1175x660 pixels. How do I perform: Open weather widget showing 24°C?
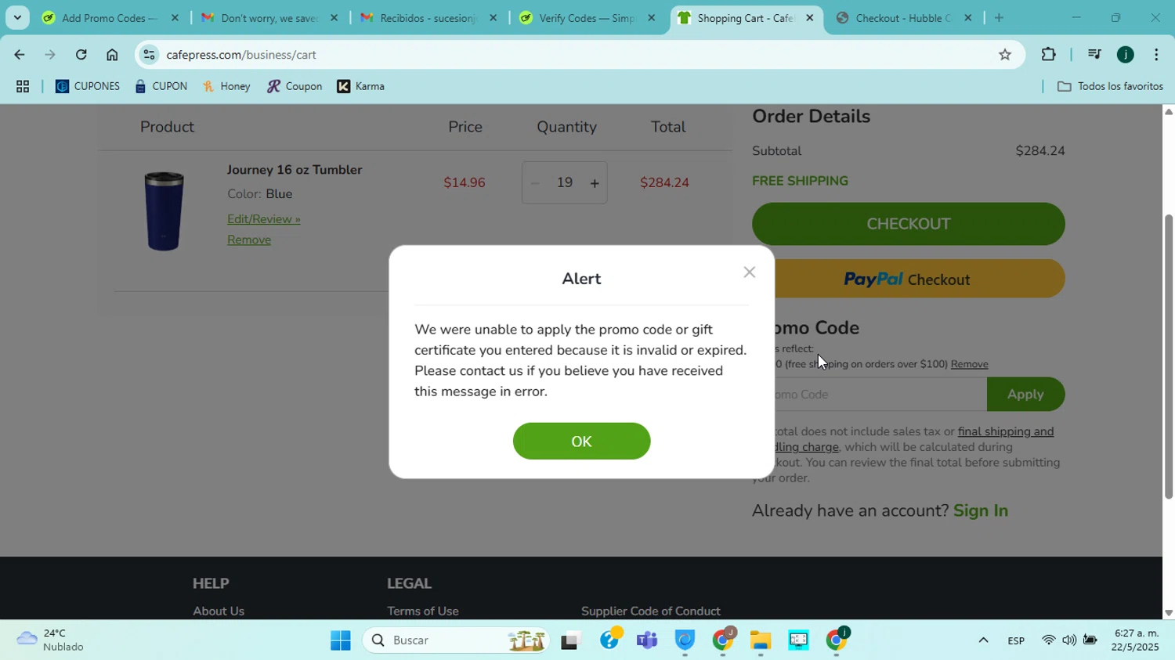click(52, 640)
